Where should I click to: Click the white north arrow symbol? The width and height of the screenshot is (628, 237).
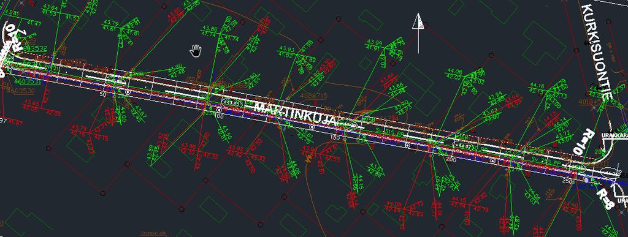click(x=418, y=33)
